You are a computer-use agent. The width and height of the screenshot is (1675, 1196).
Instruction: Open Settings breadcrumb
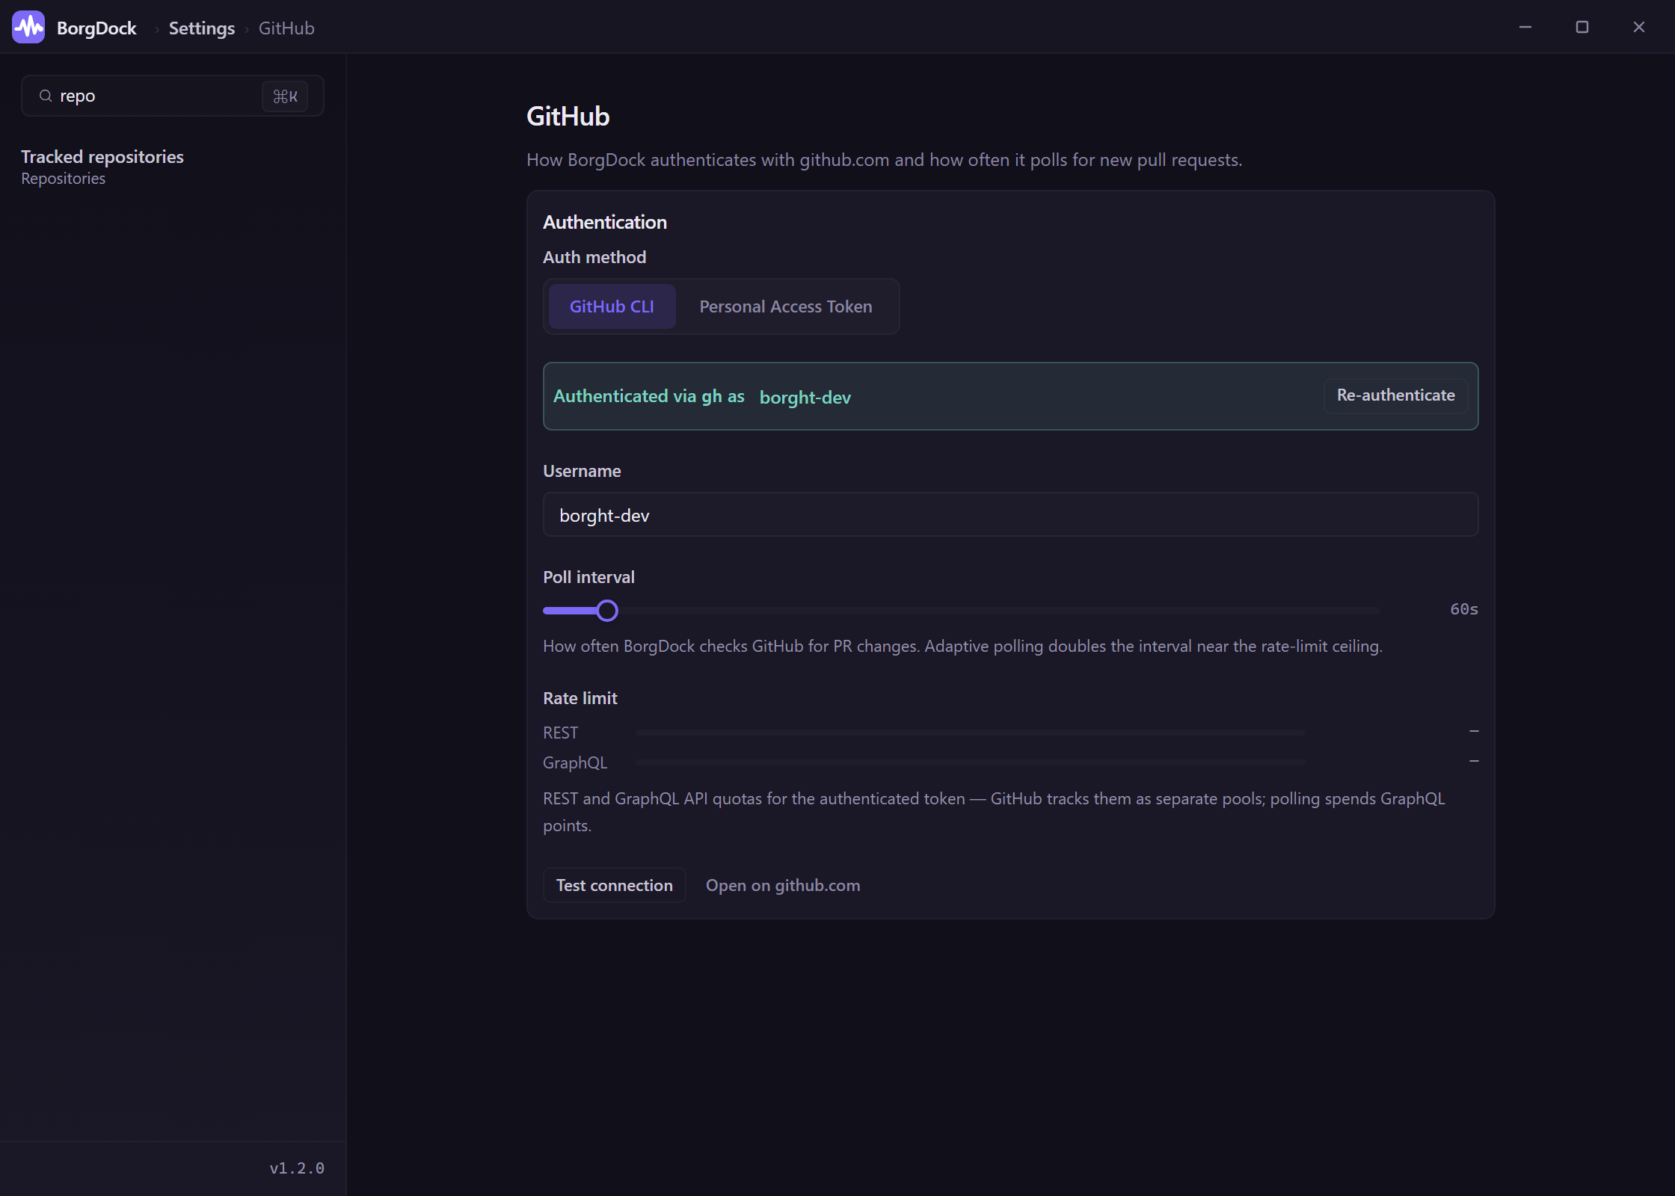tap(202, 28)
